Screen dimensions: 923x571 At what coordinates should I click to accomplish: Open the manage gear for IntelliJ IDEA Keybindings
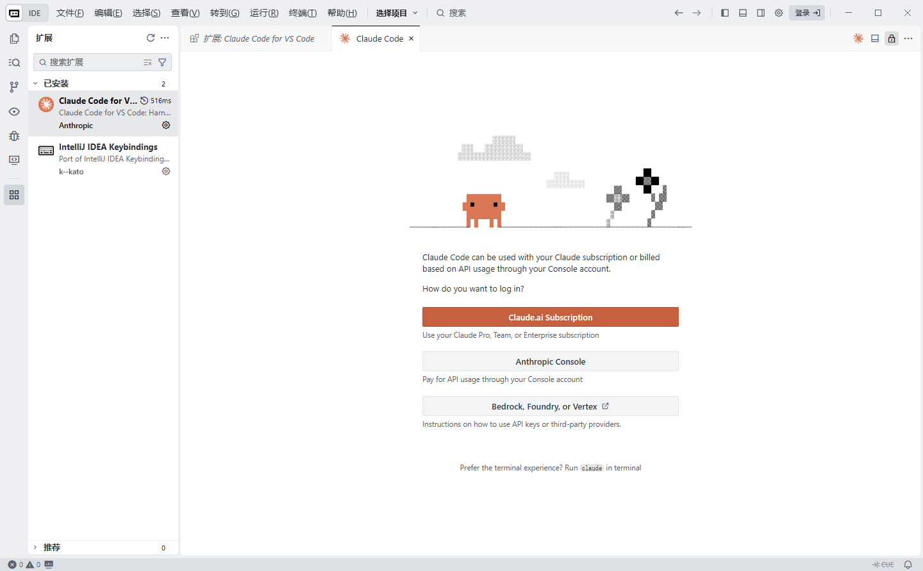[166, 171]
